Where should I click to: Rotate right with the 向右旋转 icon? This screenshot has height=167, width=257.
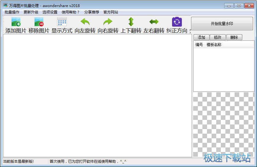point(108,22)
